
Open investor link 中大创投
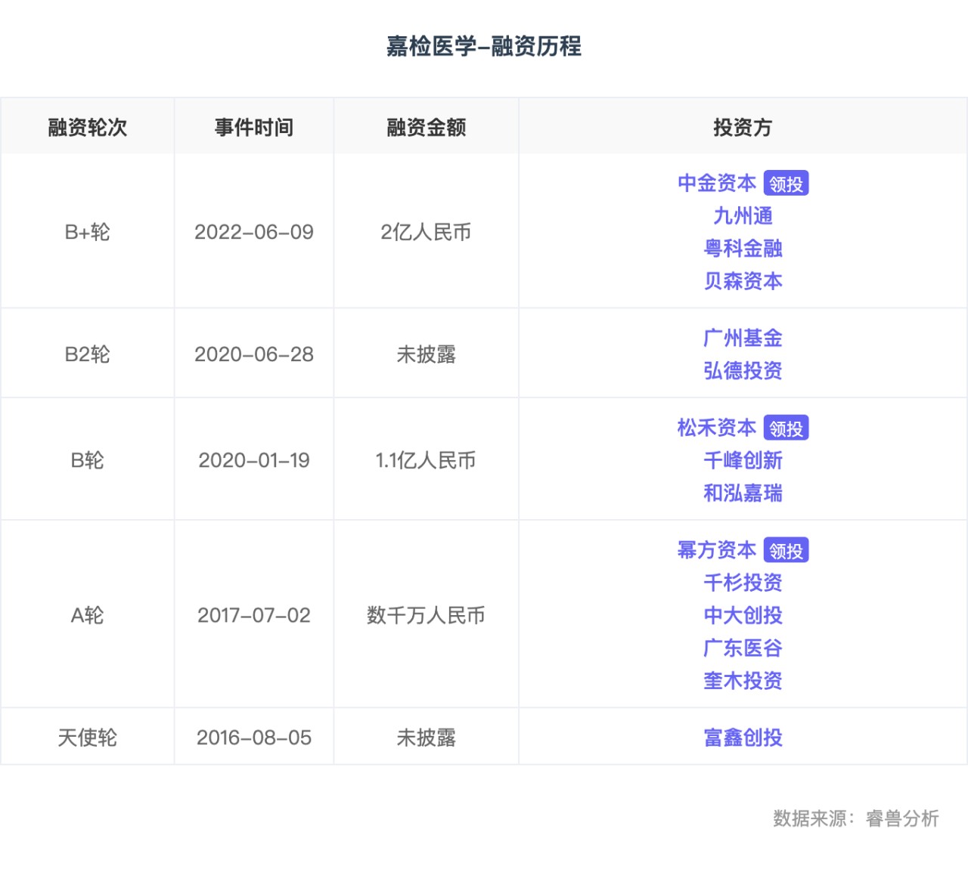(743, 615)
